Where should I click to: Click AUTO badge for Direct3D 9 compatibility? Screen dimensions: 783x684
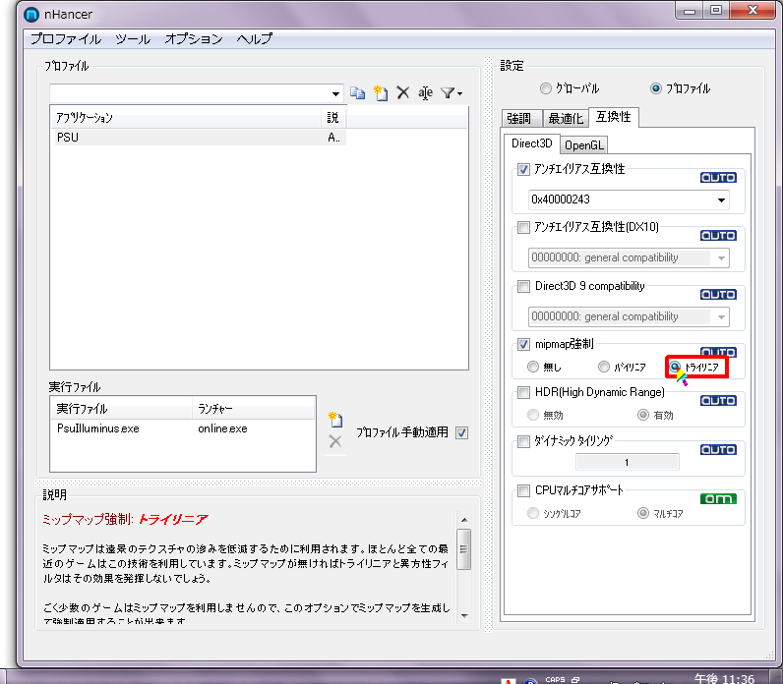tap(718, 295)
